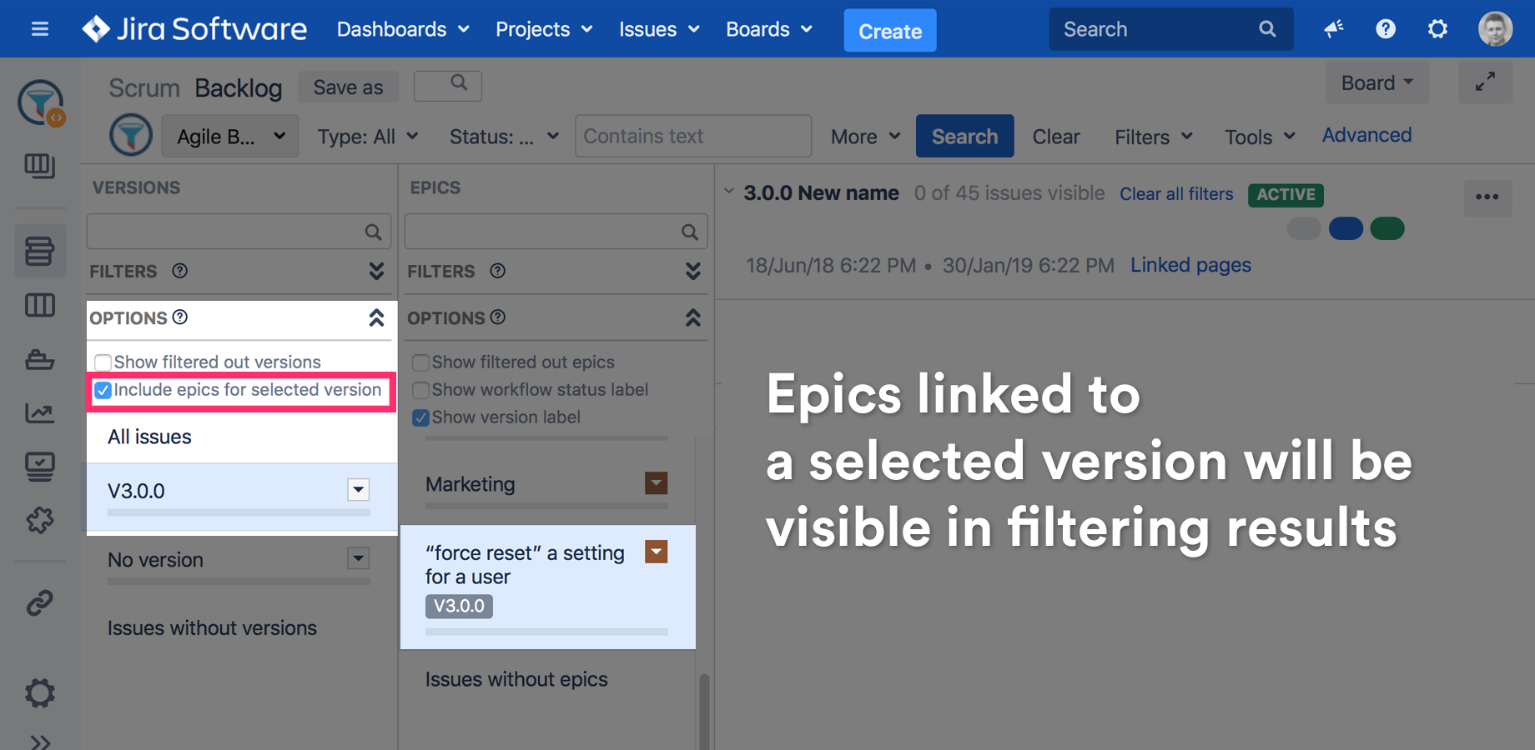Image resolution: width=1535 pixels, height=750 pixels.
Task: Open the reports chart icon in sidebar
Action: 39,412
